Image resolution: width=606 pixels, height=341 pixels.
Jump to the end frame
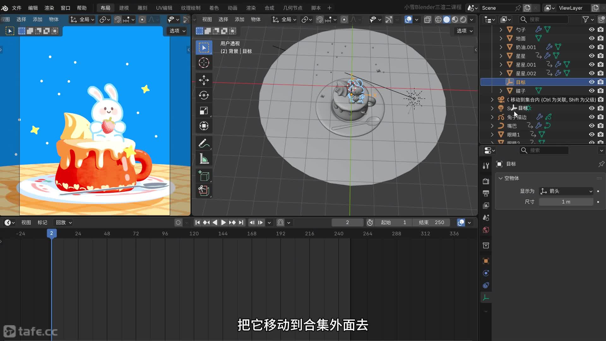pos(241,223)
